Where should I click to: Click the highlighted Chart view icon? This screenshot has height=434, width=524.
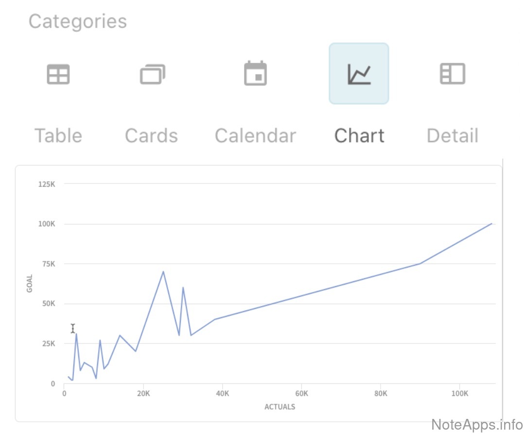pos(359,73)
